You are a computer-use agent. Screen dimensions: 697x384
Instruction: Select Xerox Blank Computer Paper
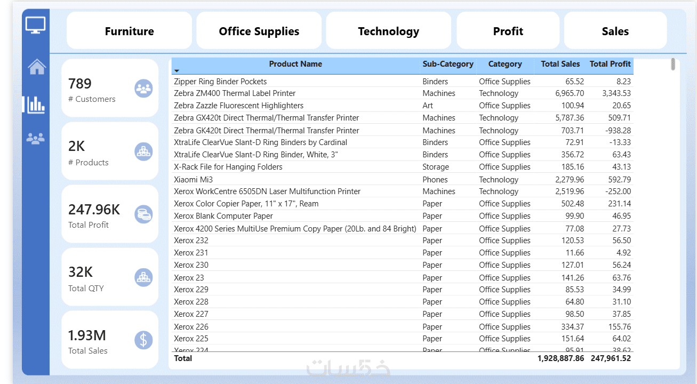click(223, 216)
